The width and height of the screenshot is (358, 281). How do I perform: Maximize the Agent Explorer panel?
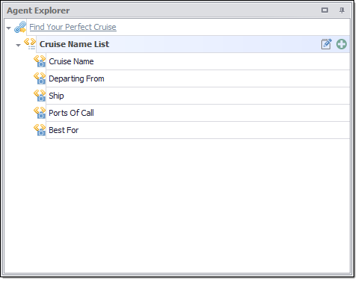(324, 10)
